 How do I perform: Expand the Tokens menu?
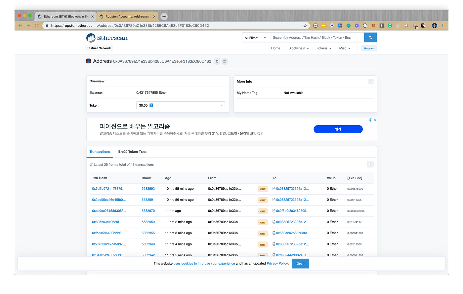(324, 48)
